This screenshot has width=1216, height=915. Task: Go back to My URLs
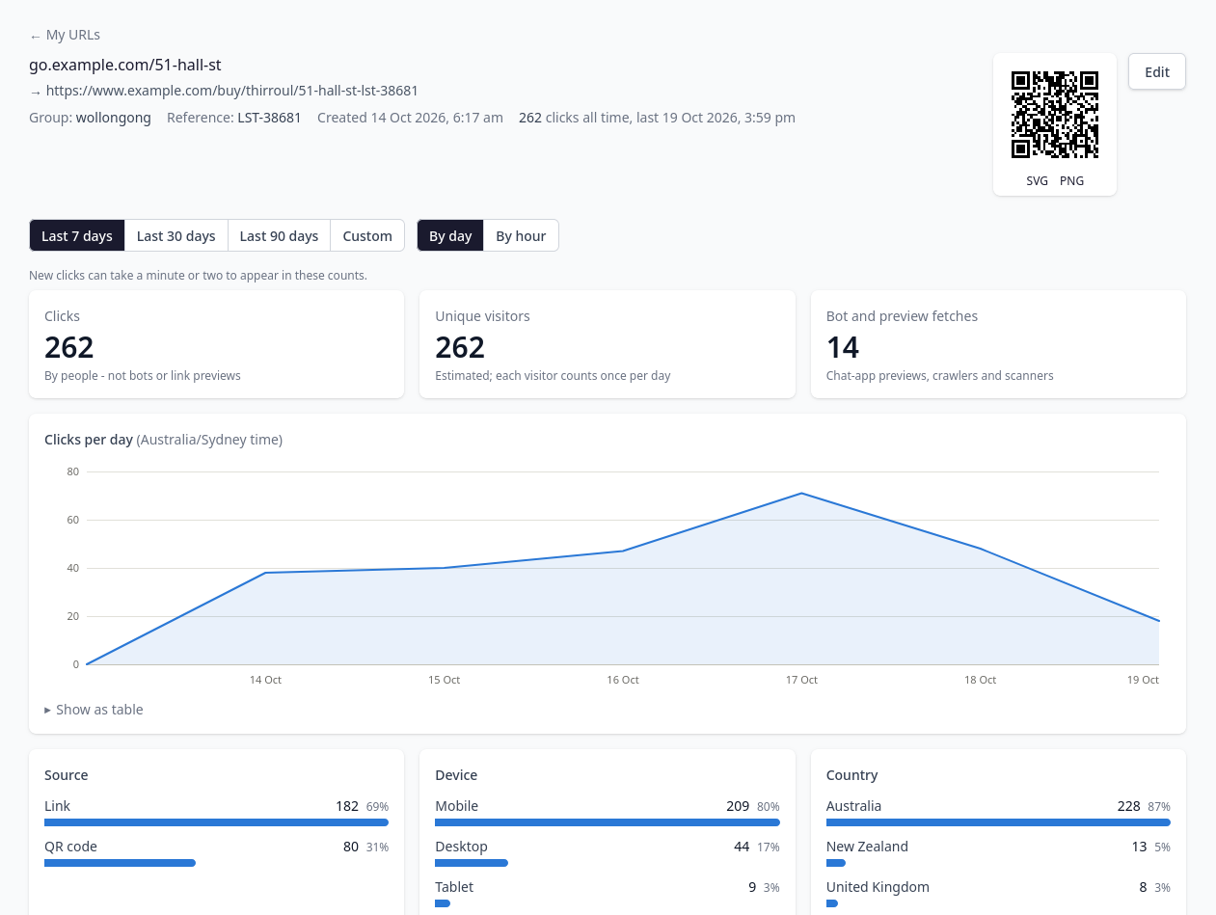pos(65,35)
